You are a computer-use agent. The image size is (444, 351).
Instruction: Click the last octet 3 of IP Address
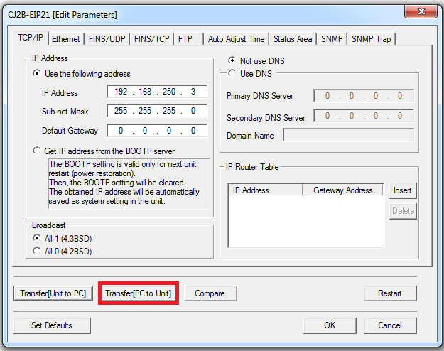193,92
